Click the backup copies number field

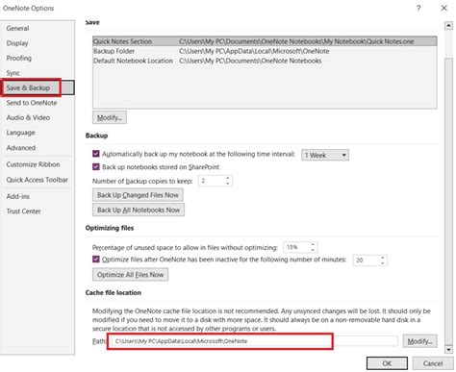212,181
